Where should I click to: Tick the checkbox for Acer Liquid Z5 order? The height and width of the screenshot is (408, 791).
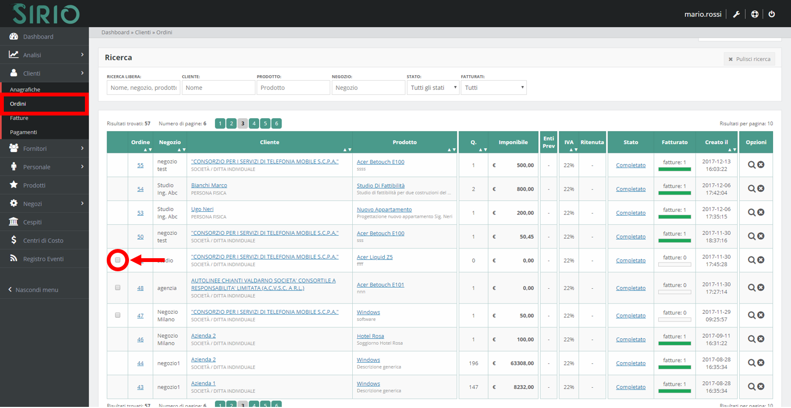(118, 260)
